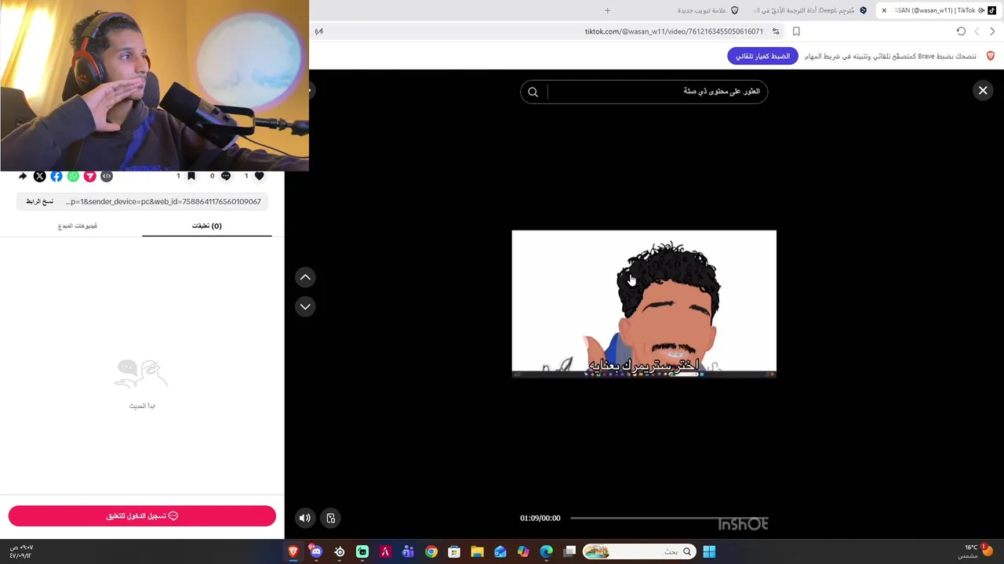Send to friends via the red paper-plane icon

click(90, 176)
